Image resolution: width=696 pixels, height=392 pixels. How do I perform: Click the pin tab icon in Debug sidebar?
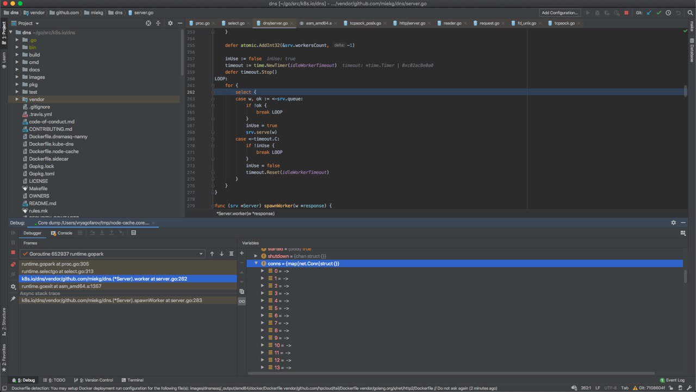click(13, 298)
